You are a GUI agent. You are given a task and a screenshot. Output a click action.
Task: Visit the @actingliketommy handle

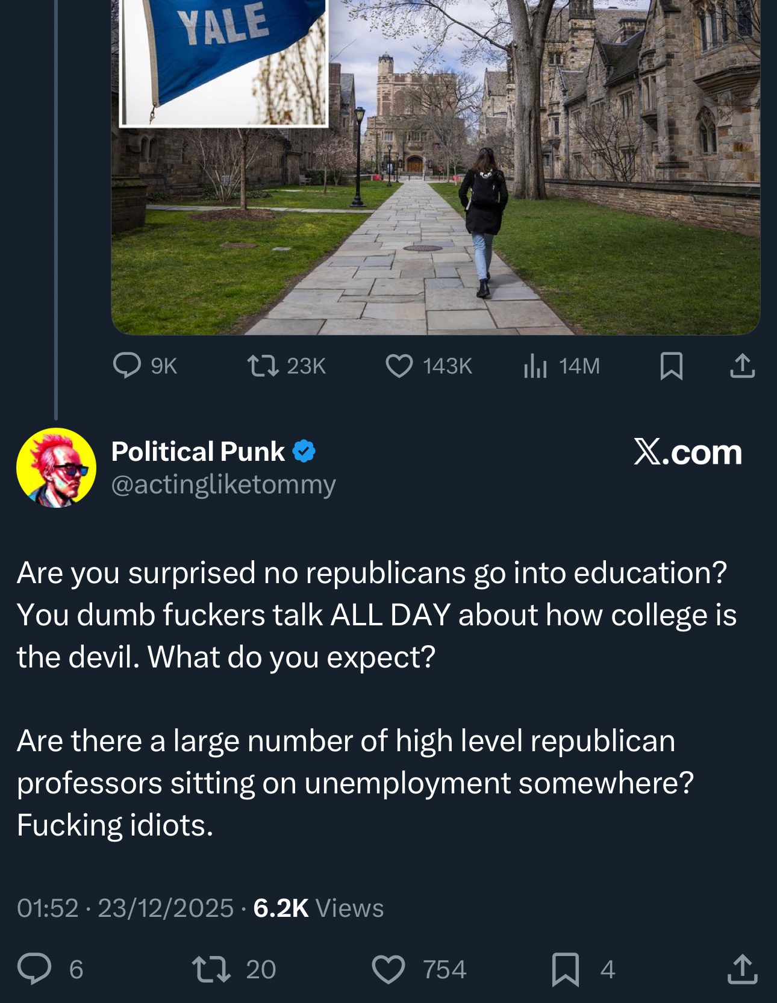tap(223, 484)
